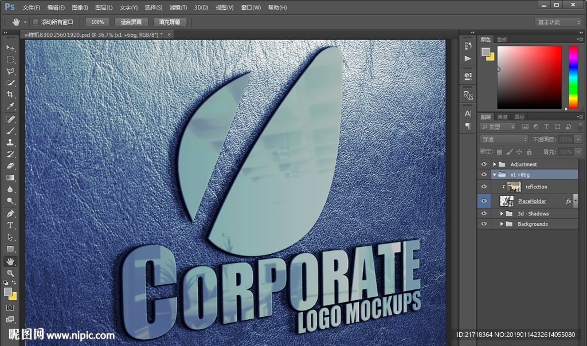Image resolution: width=587 pixels, height=346 pixels.
Task: Select the Healing Brush tool
Action: coord(10,119)
